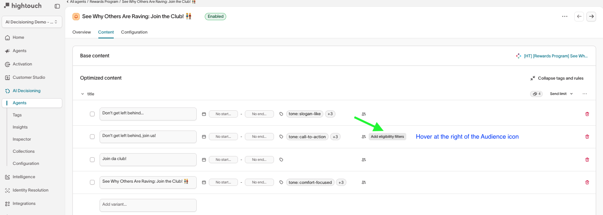
Task: Open the Rewards Program breadcrumb
Action: [x=104, y=2]
